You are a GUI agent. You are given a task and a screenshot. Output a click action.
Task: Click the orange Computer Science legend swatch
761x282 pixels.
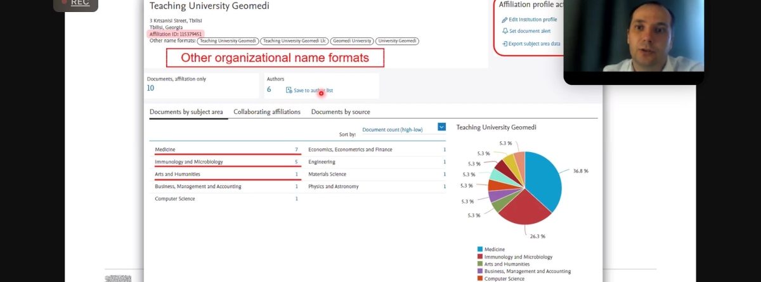point(479,278)
